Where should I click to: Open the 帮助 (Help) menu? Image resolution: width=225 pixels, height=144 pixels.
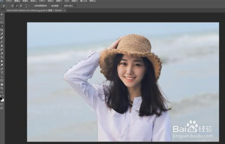coord(93,1)
